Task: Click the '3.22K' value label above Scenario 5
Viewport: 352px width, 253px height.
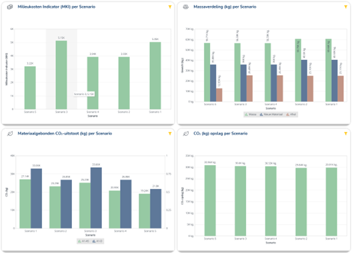Action: pos(30,63)
